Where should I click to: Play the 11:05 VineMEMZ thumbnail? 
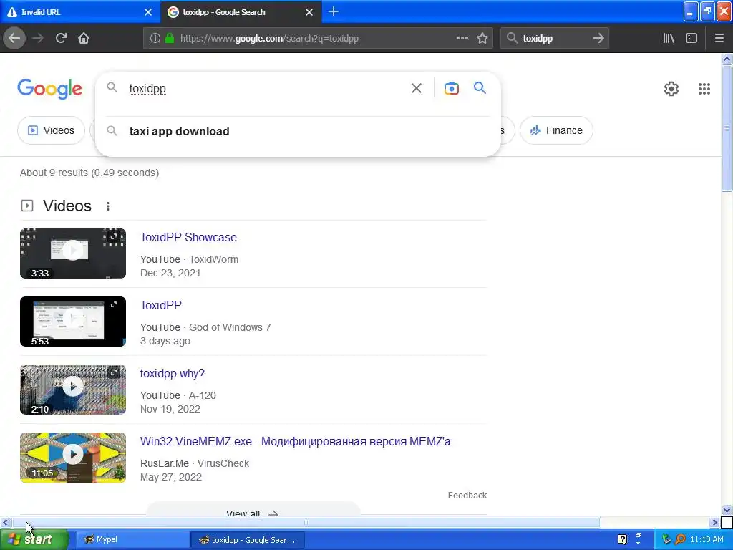click(x=73, y=458)
